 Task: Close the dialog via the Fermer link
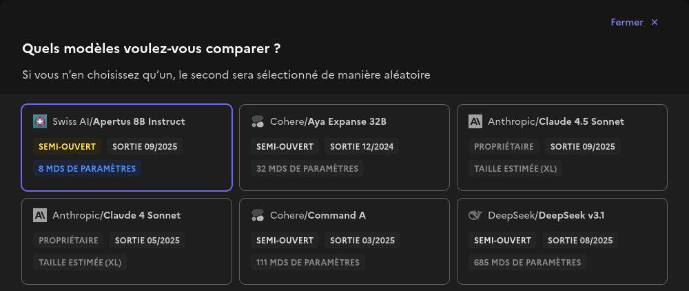coord(627,22)
